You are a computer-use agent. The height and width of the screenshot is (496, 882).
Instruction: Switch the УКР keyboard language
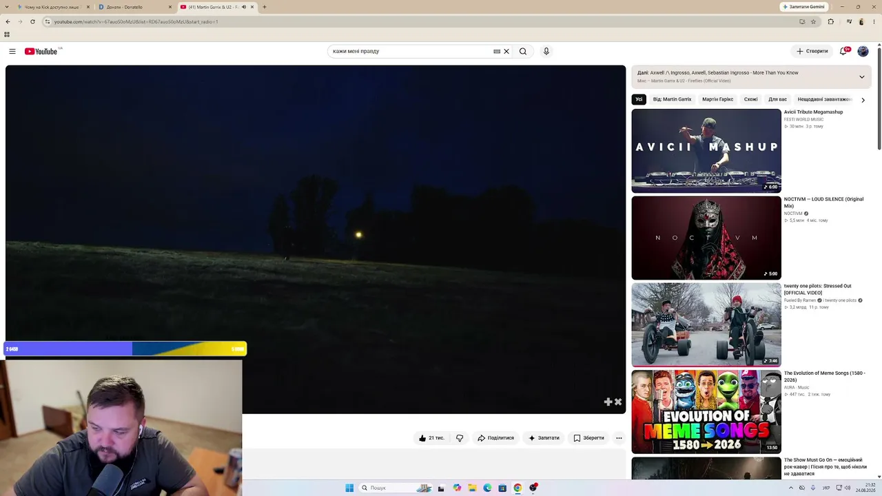[x=827, y=488]
